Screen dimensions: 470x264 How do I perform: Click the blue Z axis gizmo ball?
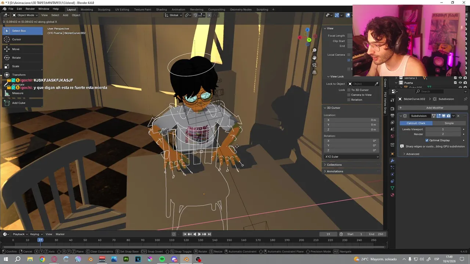[307, 30]
